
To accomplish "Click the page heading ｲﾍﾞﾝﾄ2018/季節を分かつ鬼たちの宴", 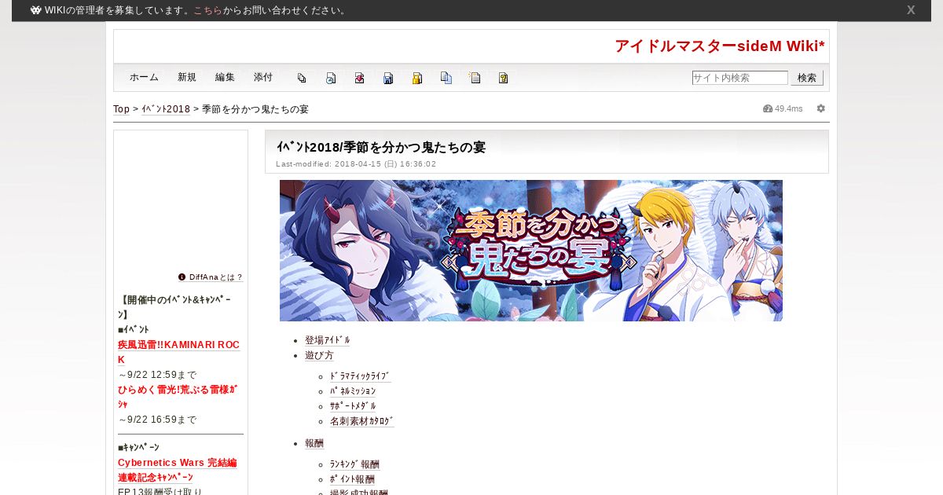I will 381,147.
